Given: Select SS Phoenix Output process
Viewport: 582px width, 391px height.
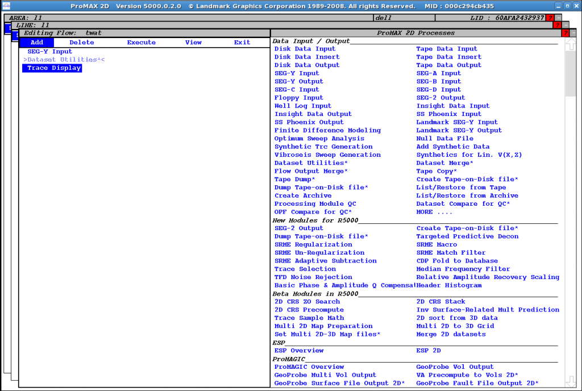Looking at the screenshot, I should [309, 122].
